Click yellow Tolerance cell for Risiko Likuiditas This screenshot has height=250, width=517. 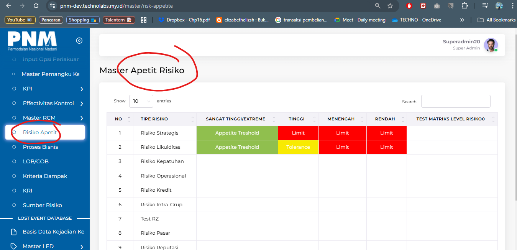pos(298,147)
